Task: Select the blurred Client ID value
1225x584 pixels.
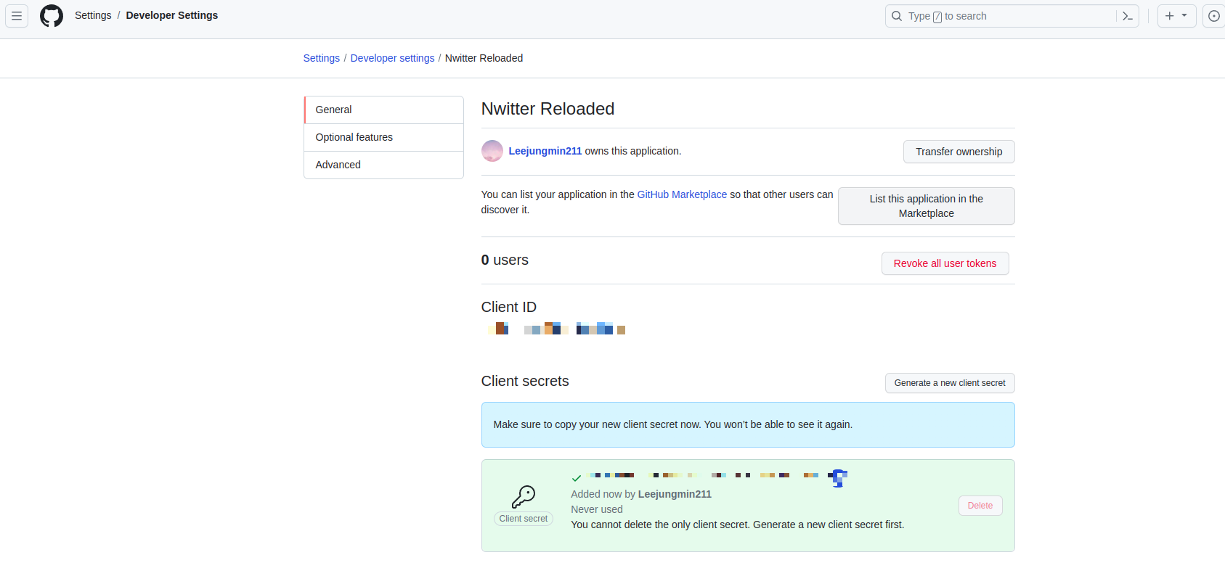Action: 556,329
